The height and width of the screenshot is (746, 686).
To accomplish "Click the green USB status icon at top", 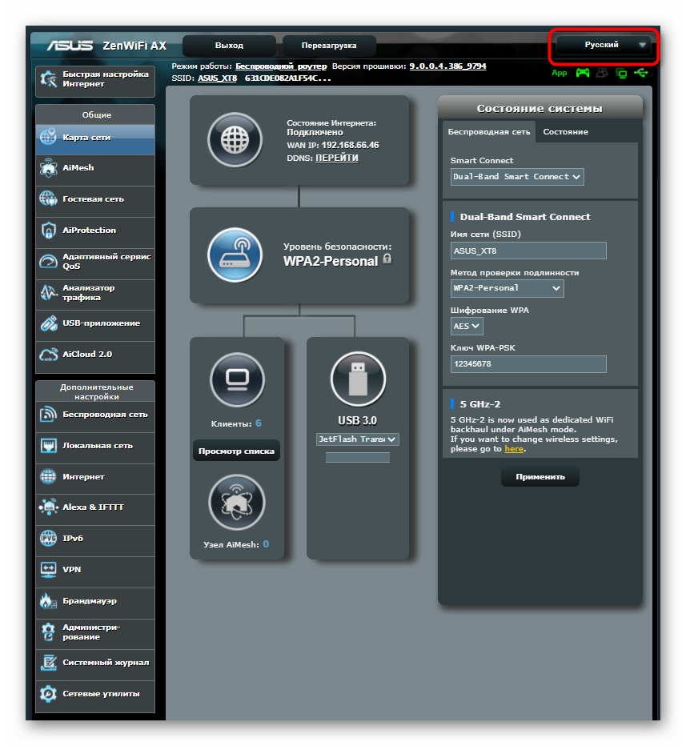I will 640,73.
